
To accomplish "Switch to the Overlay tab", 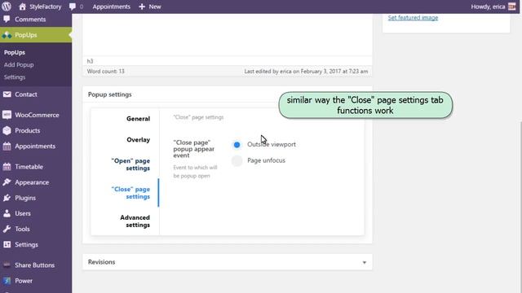I will point(138,140).
